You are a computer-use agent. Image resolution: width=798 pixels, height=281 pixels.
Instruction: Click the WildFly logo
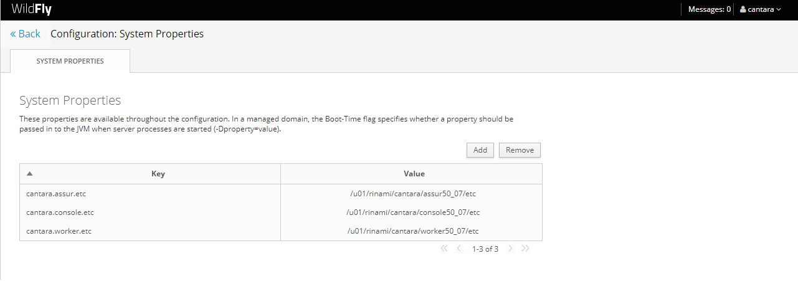tap(31, 9)
